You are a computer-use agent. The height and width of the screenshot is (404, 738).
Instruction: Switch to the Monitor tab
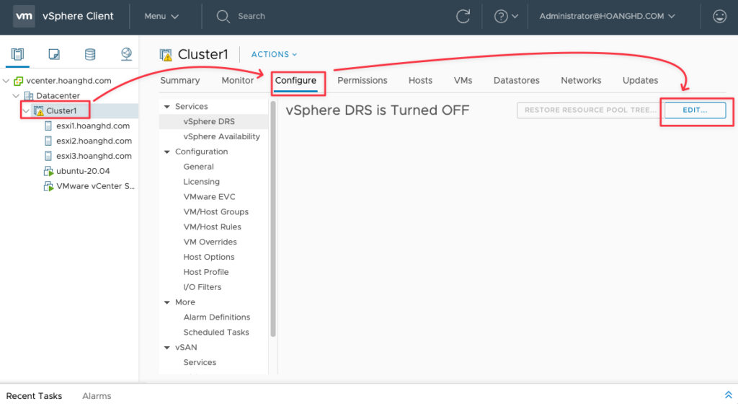coord(237,81)
